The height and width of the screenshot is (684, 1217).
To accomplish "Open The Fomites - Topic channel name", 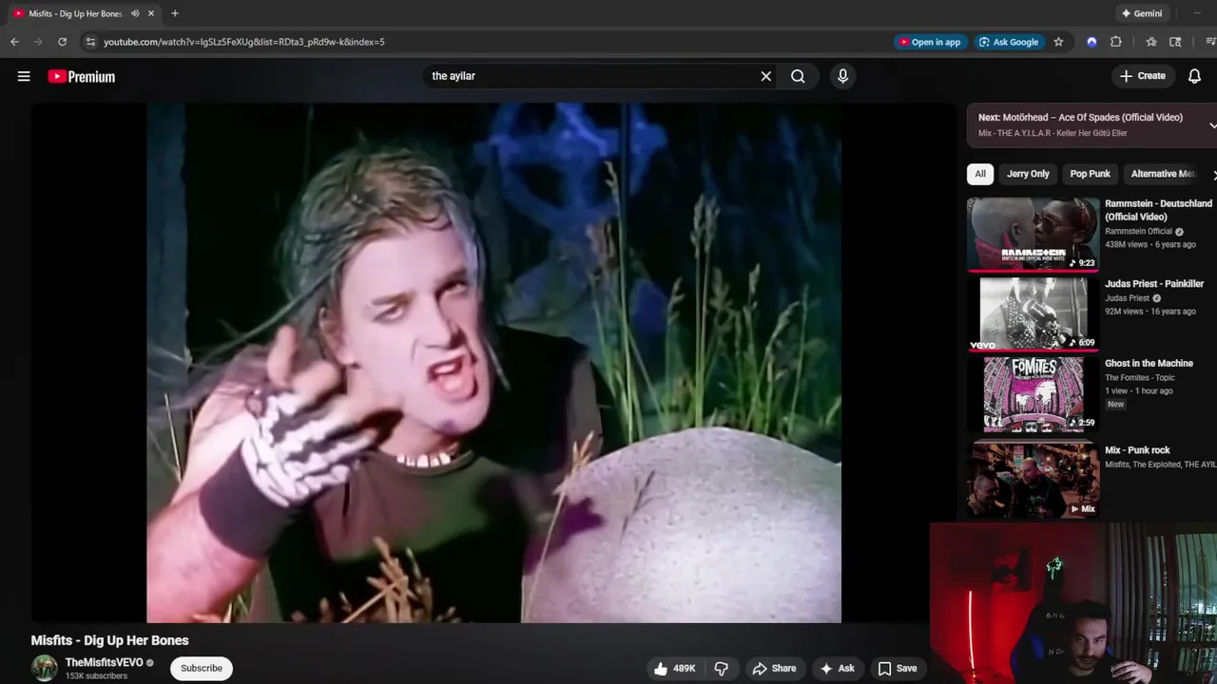I will coord(1140,378).
